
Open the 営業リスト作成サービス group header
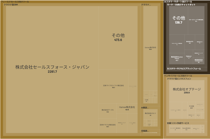pyautogui.click(x=178, y=123)
